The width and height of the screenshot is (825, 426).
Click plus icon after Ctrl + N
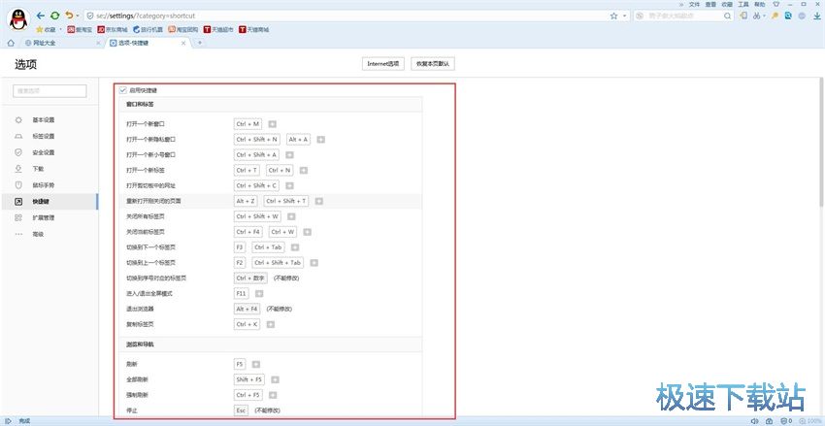[x=304, y=171]
